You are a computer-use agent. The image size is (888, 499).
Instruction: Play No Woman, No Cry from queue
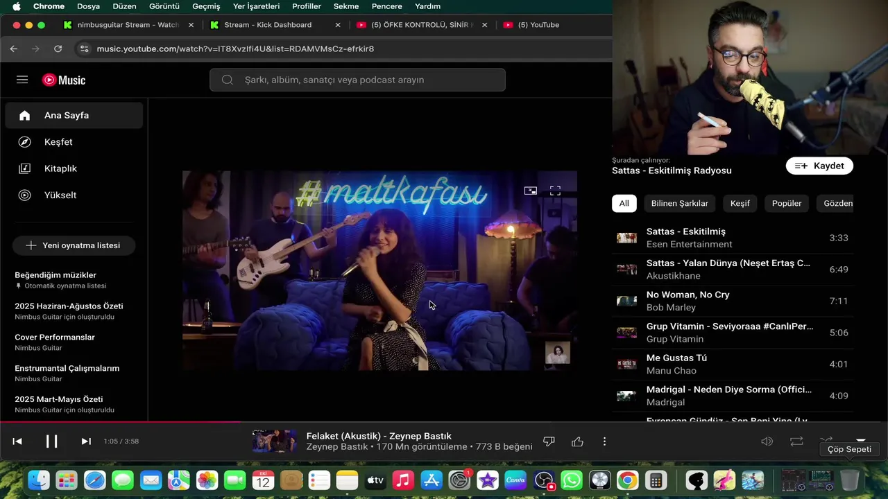pos(733,301)
